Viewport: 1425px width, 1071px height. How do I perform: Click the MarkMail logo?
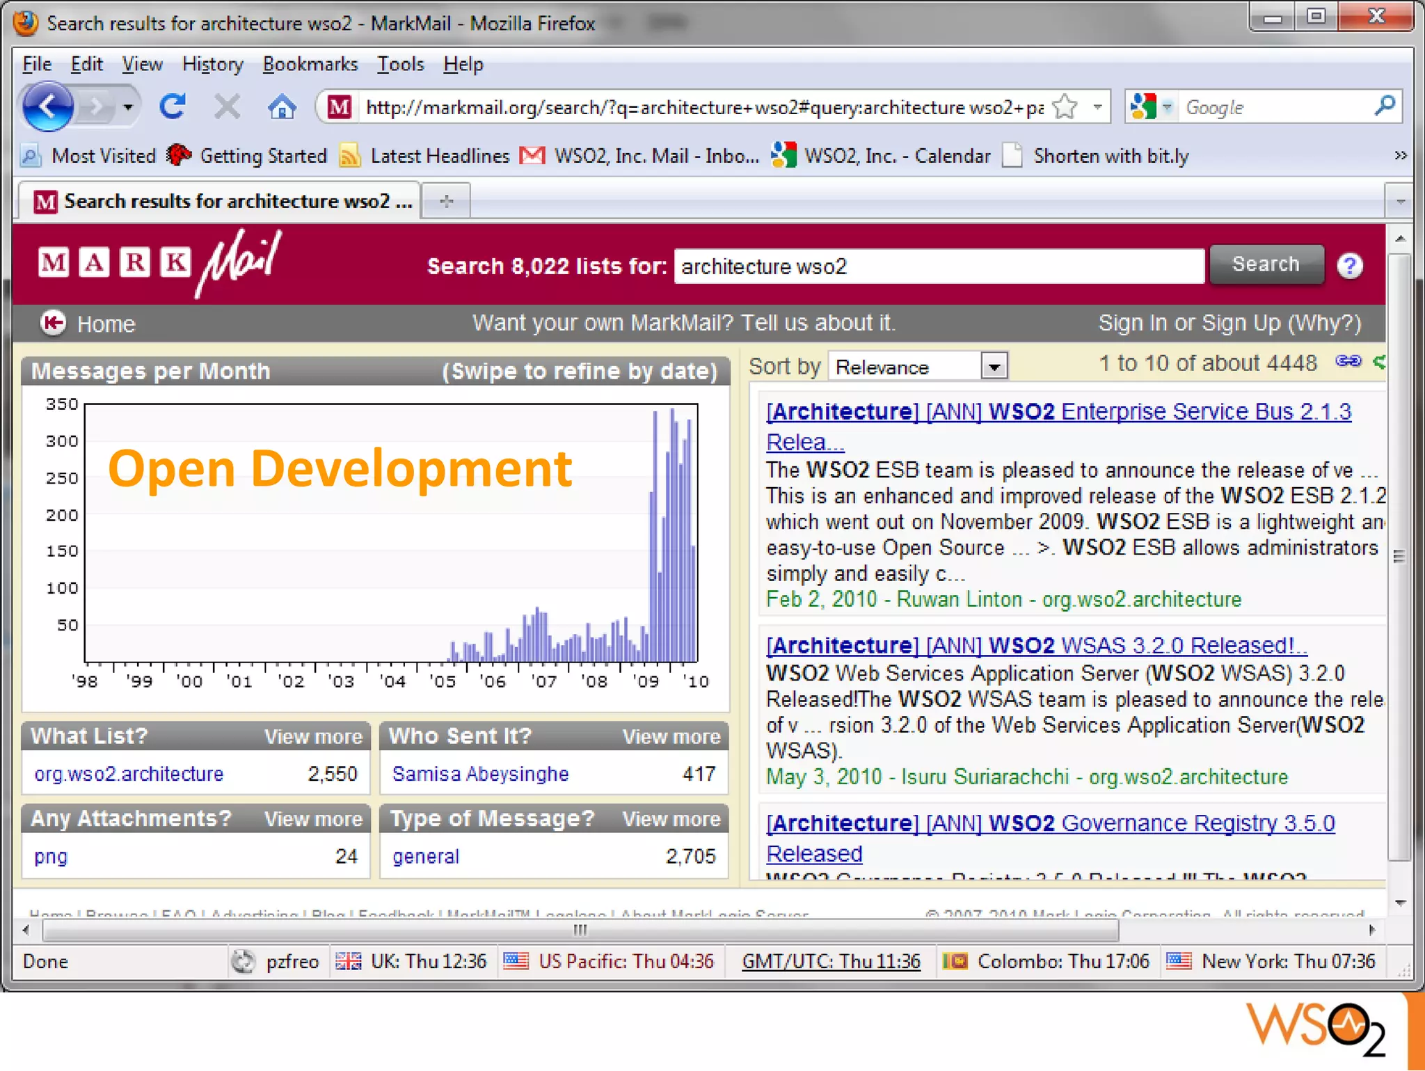pos(160,263)
